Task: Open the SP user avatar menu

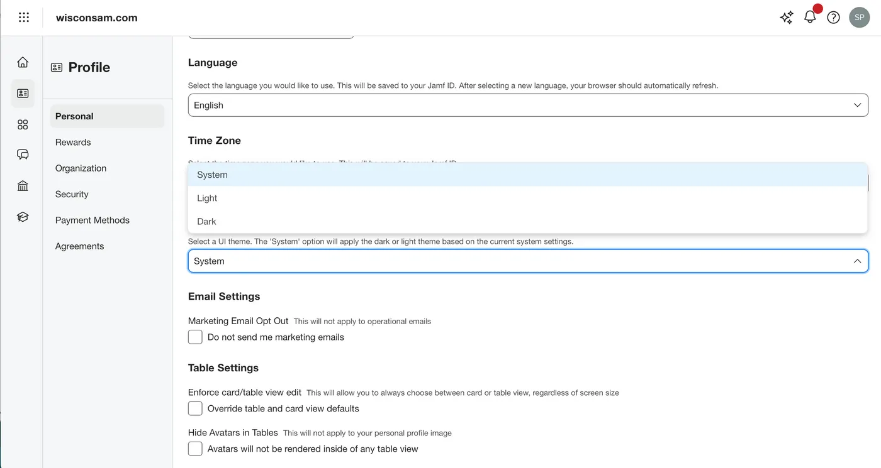Action: tap(859, 18)
